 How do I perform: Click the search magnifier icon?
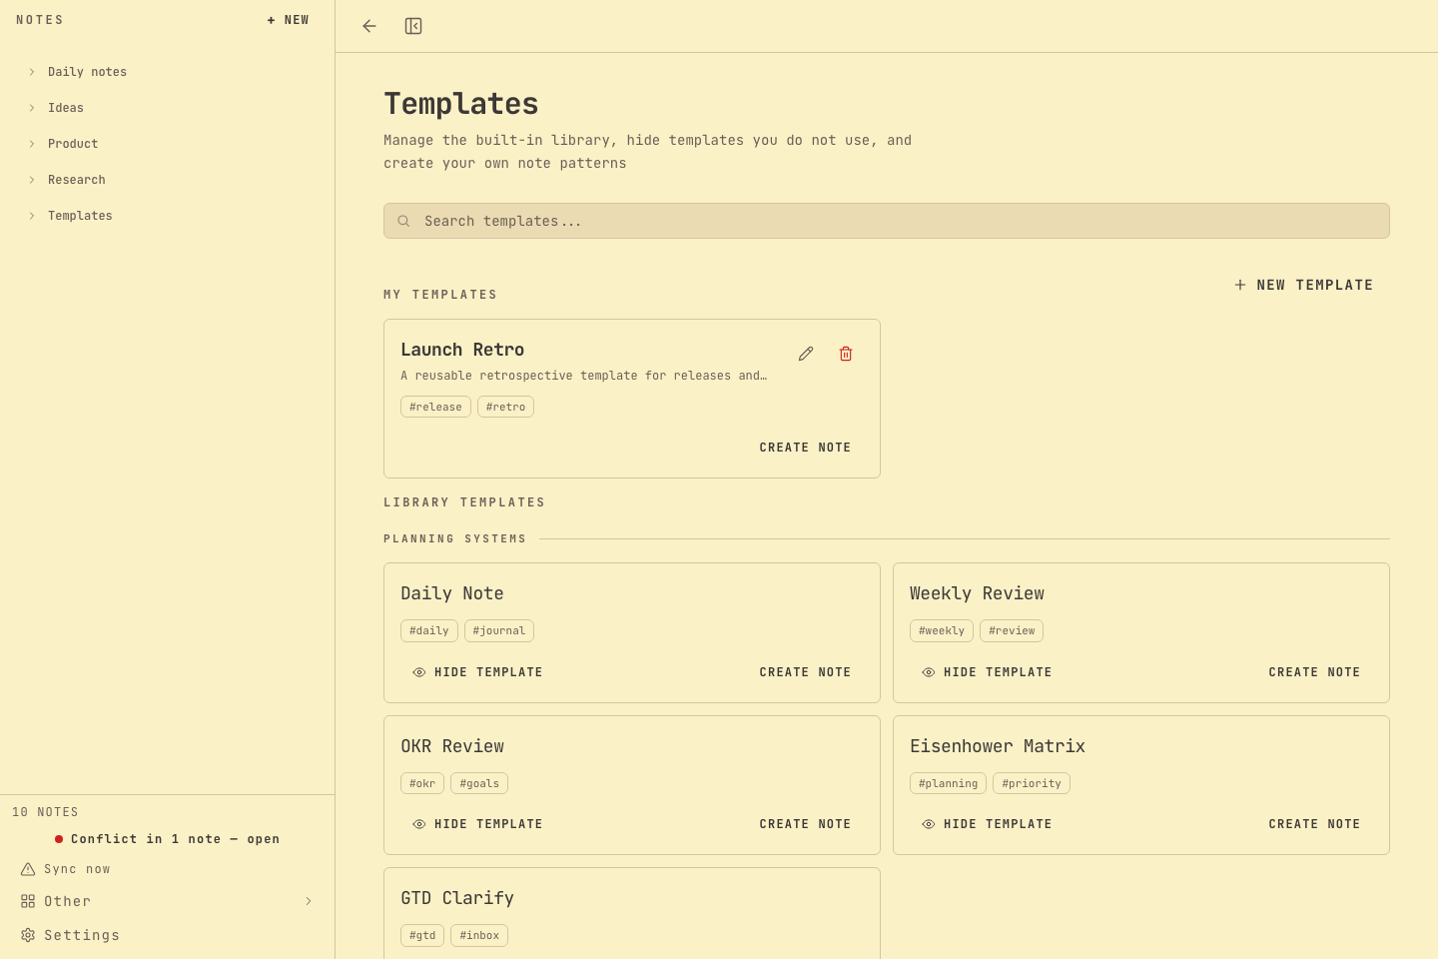click(x=403, y=221)
